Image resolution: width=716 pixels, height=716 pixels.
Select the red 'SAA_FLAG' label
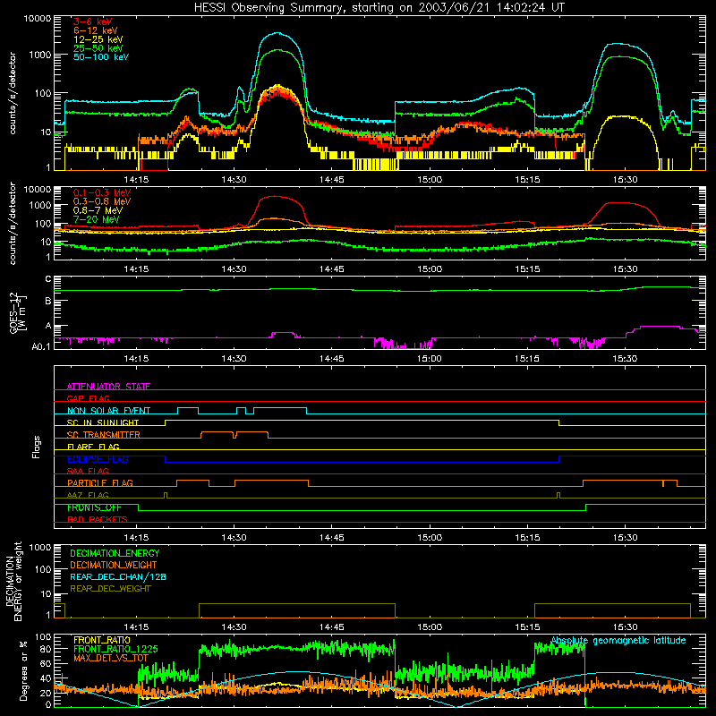click(x=88, y=471)
